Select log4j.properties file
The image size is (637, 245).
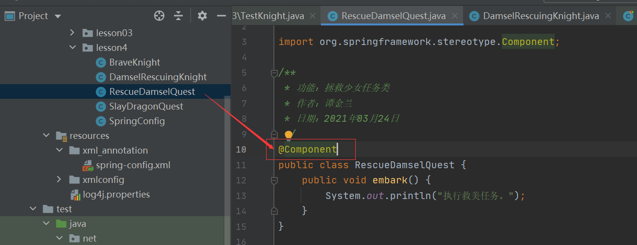pyautogui.click(x=115, y=194)
